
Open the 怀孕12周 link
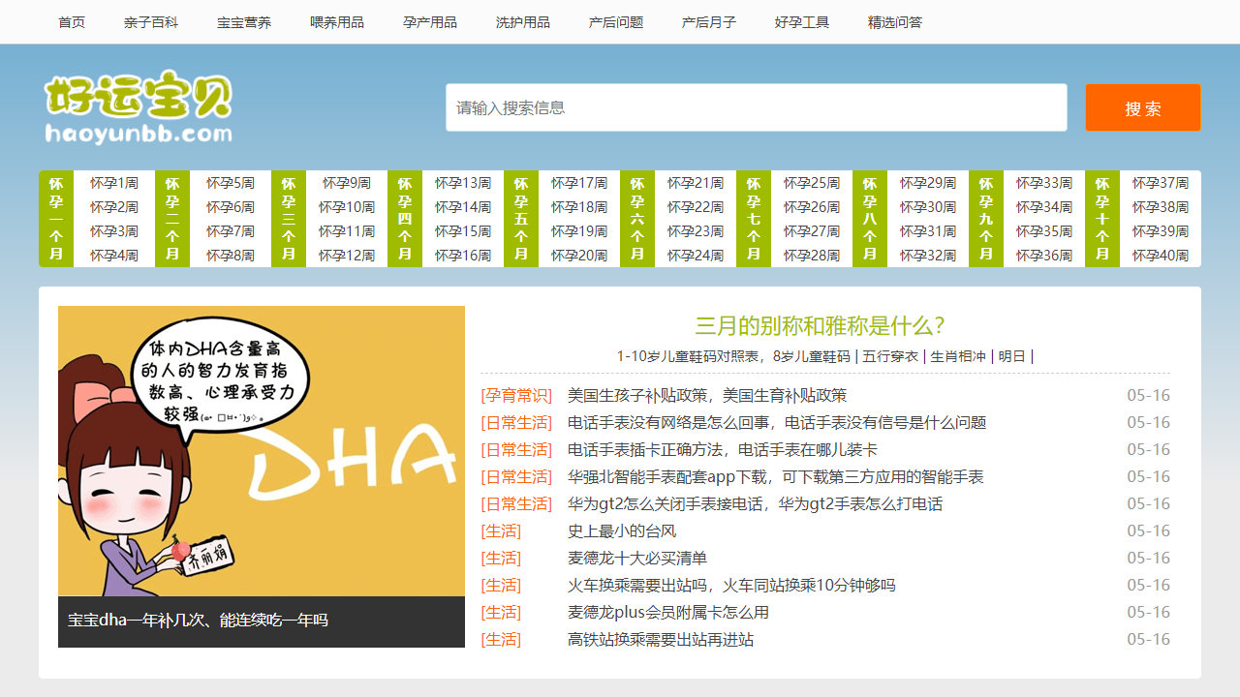(x=347, y=256)
